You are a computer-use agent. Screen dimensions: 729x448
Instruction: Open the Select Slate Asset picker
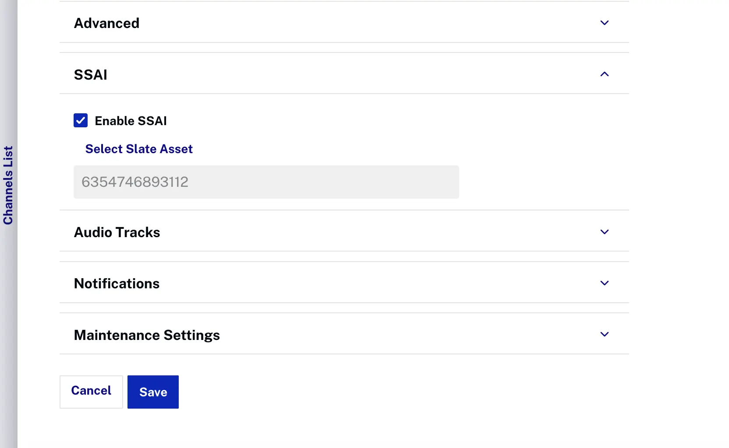[x=138, y=149]
